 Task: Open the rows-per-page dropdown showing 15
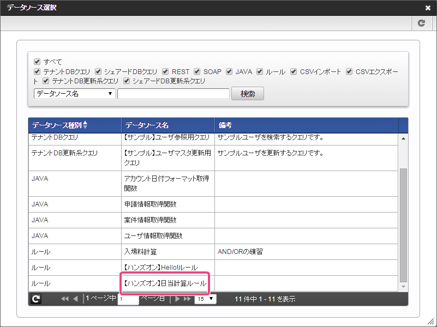pos(205,299)
